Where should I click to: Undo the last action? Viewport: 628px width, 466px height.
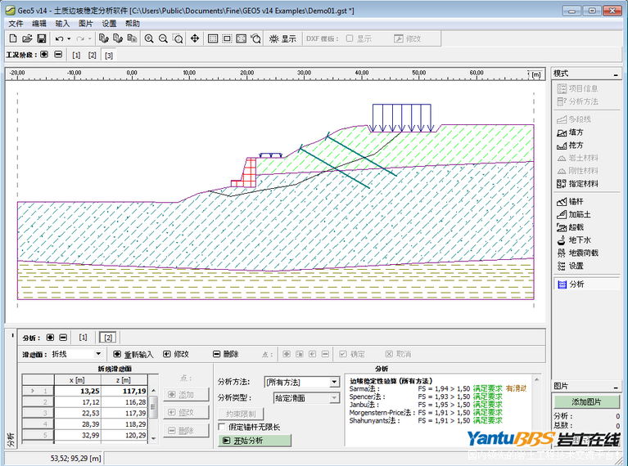tap(59, 38)
